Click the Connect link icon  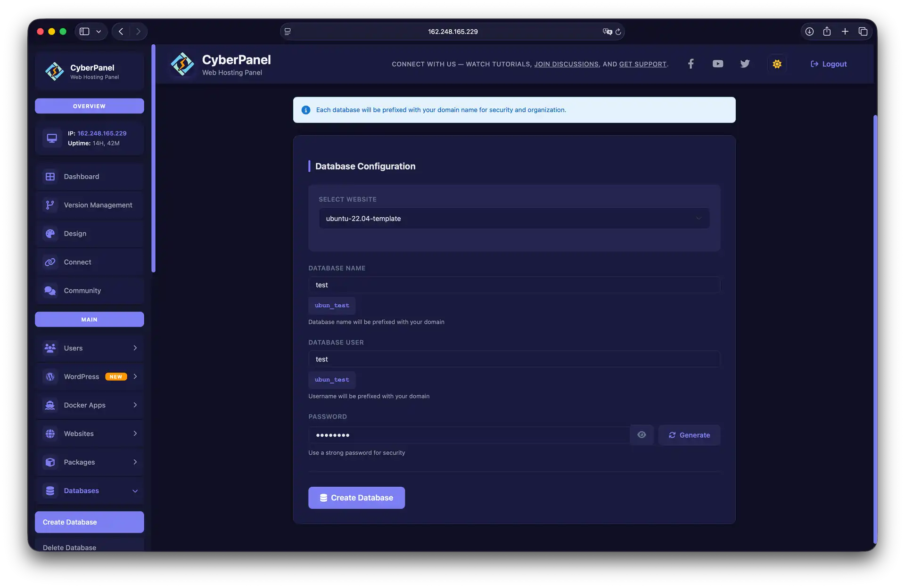click(x=50, y=262)
